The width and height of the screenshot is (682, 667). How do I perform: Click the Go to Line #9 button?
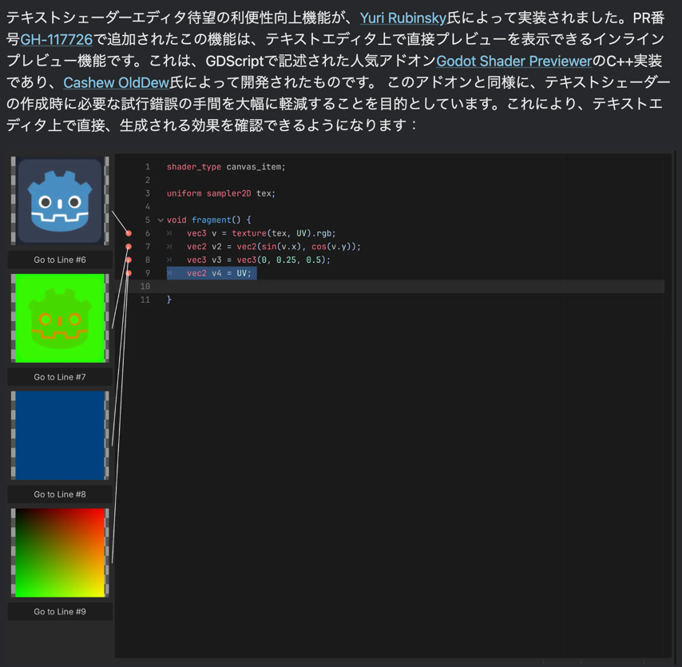tap(59, 611)
